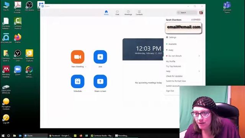Launch Vectorworks 2020 desktop icon
The height and width of the screenshot is (138, 245).
coord(18,56)
